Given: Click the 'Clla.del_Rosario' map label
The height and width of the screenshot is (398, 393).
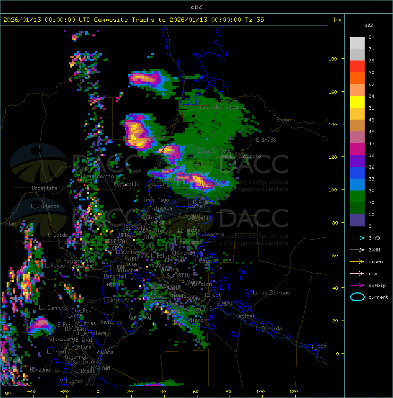Looking at the screenshot, I should tap(222, 107).
